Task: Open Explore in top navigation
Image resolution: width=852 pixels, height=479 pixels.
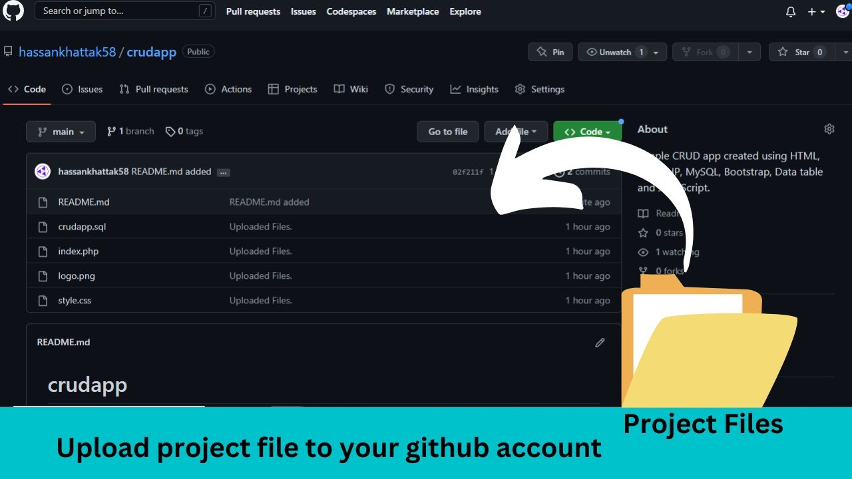Action: click(465, 11)
